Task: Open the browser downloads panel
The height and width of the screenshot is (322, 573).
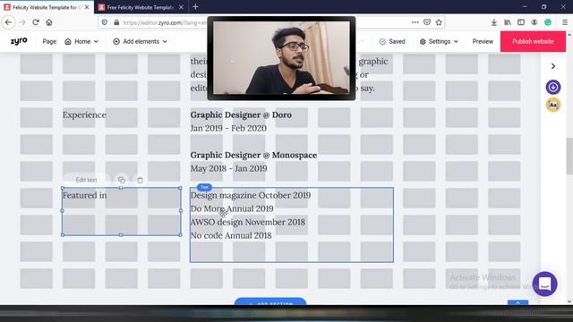Action: [494, 22]
